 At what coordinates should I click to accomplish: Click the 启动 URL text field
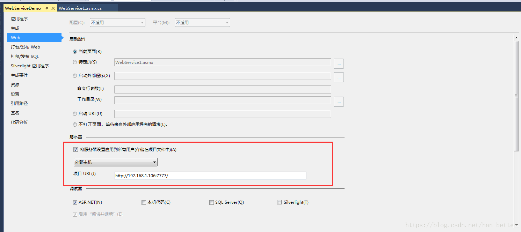point(223,114)
